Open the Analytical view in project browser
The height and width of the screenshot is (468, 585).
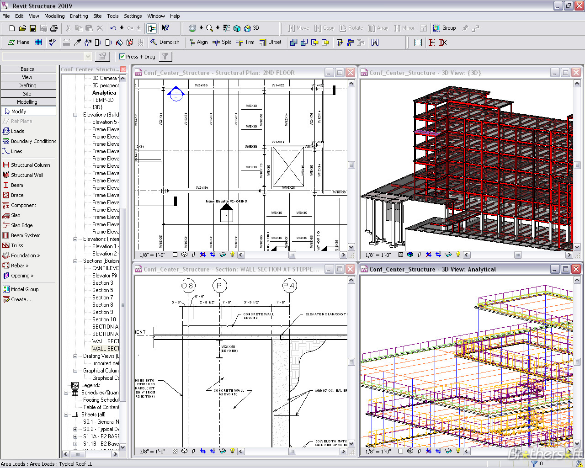104,93
